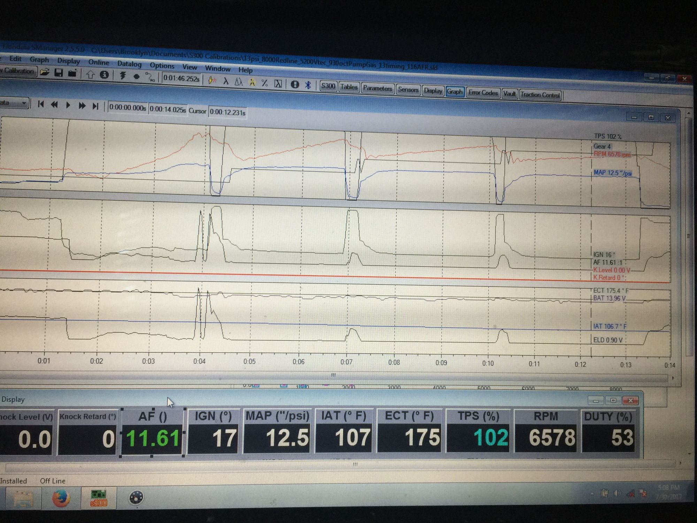Open the Datalog menu
The width and height of the screenshot is (697, 523).
pyautogui.click(x=129, y=64)
